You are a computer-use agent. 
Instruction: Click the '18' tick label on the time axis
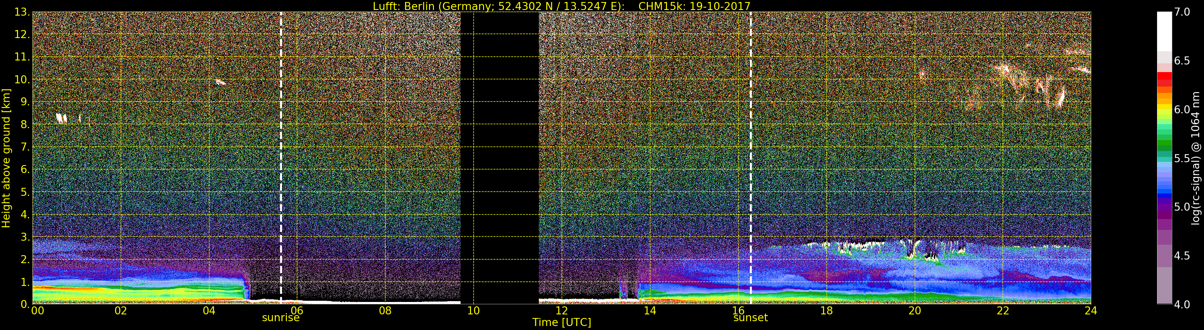[x=826, y=311]
